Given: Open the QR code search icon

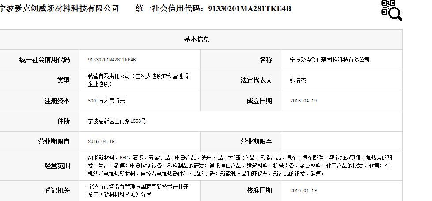Looking at the screenshot, I should pos(391,11).
